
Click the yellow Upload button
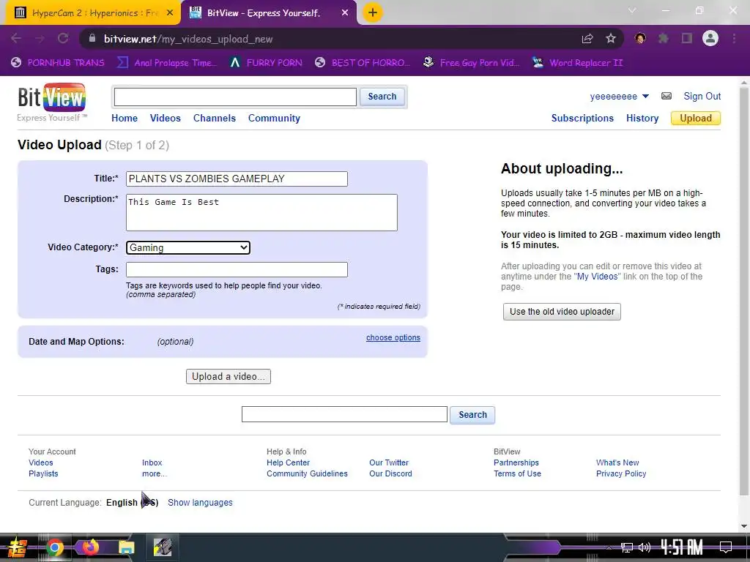click(x=696, y=118)
